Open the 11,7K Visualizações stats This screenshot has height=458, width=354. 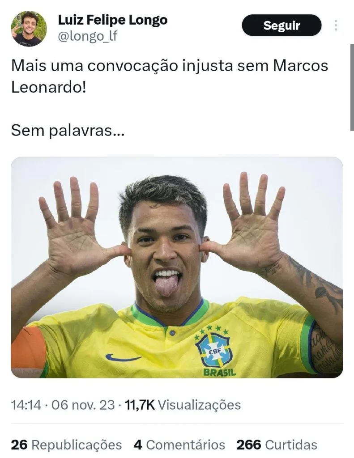tap(183, 405)
